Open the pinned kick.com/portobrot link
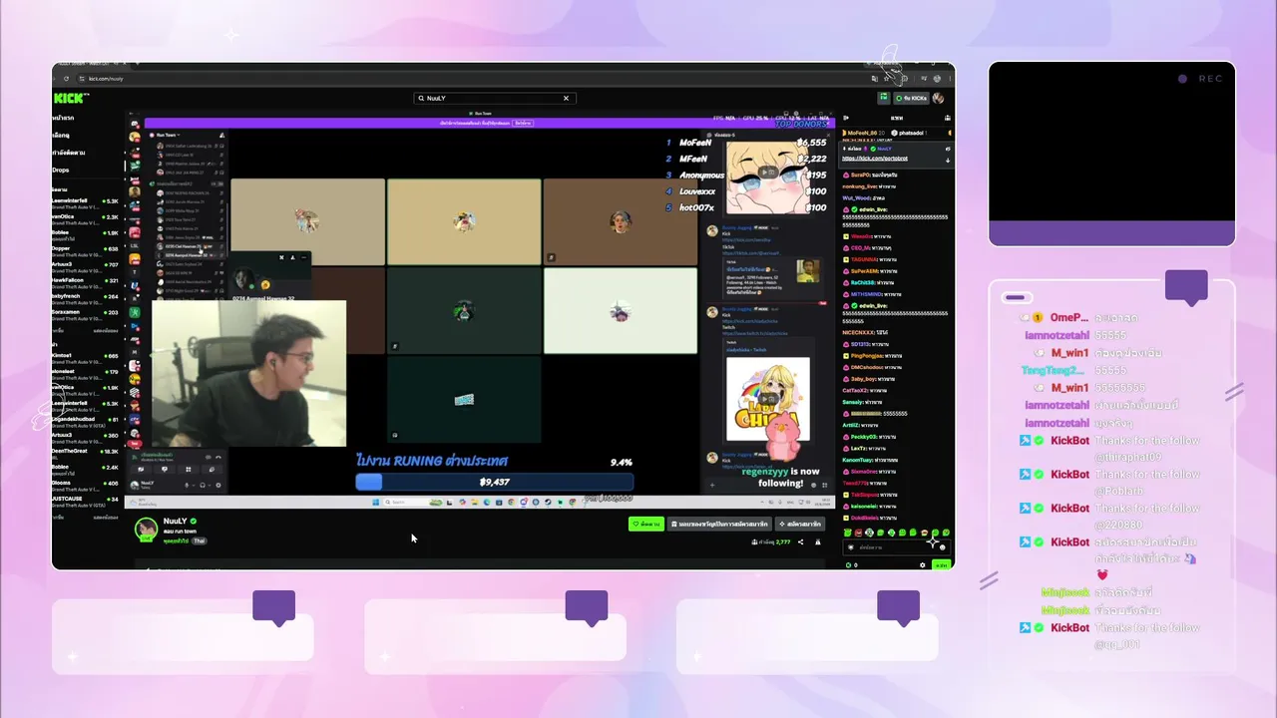Screen dimensions: 1277x718 [875, 158]
